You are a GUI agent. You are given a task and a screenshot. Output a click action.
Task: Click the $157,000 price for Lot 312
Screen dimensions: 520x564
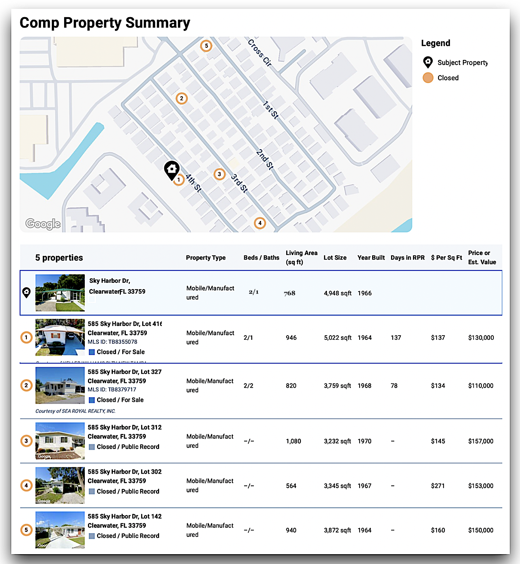click(481, 441)
